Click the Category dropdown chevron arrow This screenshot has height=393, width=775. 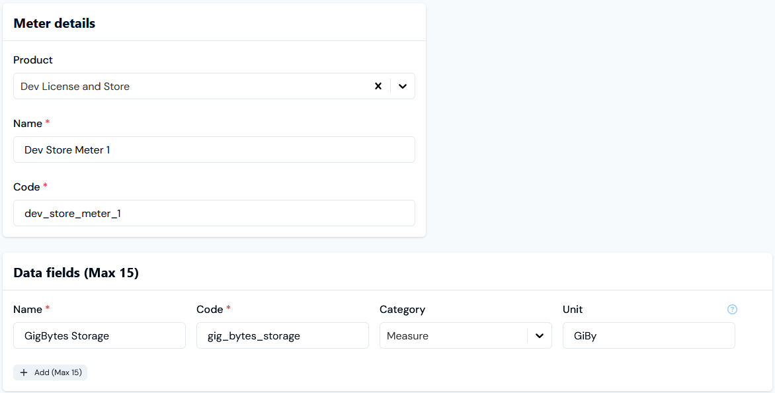(x=540, y=335)
